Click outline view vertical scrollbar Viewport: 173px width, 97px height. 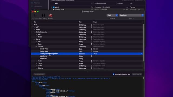(144, 43)
